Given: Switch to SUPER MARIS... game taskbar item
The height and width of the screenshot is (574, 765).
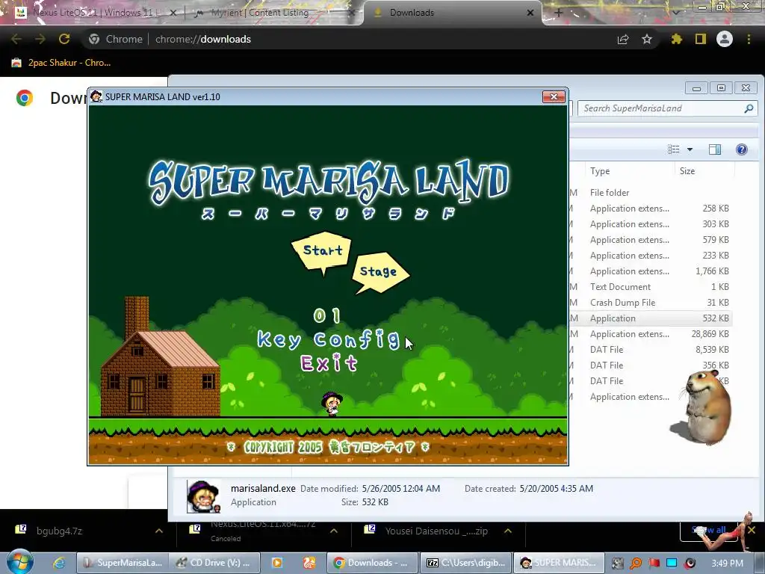Looking at the screenshot, I should pos(559,563).
